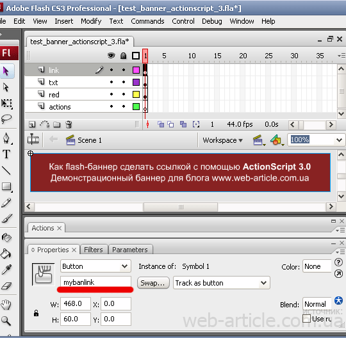Select the Zoom magnifier tool

point(6,321)
